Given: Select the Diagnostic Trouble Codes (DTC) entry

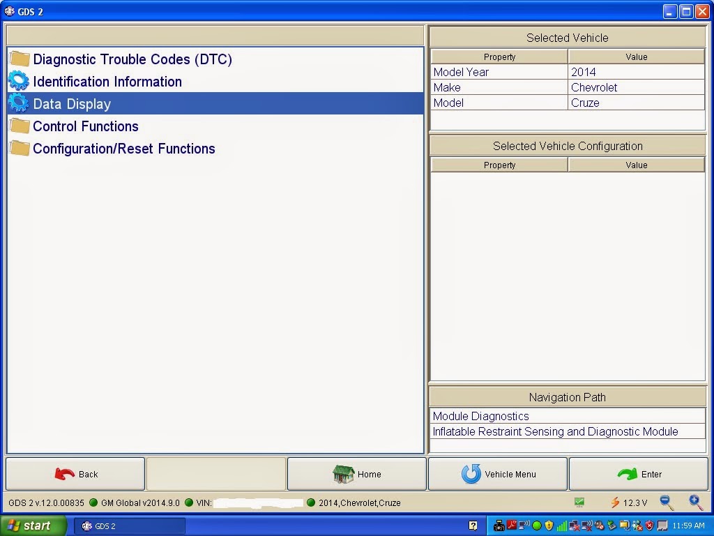Looking at the screenshot, I should (x=215, y=59).
